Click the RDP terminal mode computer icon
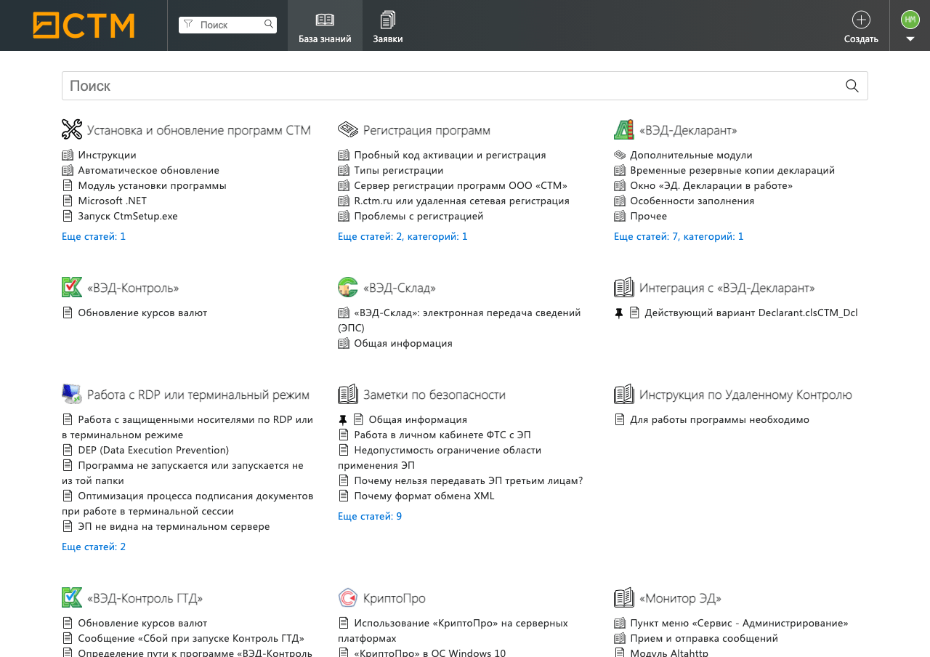This screenshot has width=930, height=657. click(x=72, y=394)
